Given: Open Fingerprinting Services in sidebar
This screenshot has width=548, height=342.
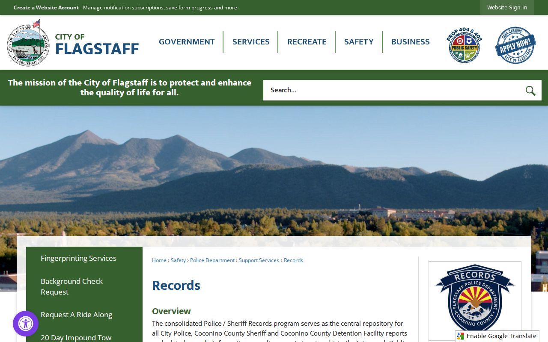Looking at the screenshot, I should coord(79,258).
